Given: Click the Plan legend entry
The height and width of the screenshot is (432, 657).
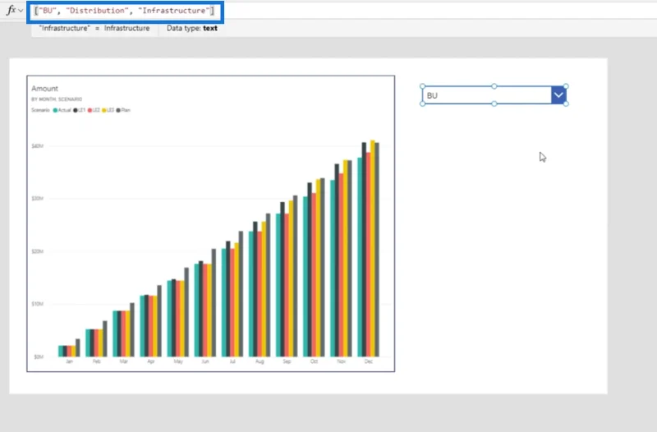Looking at the screenshot, I should [123, 110].
